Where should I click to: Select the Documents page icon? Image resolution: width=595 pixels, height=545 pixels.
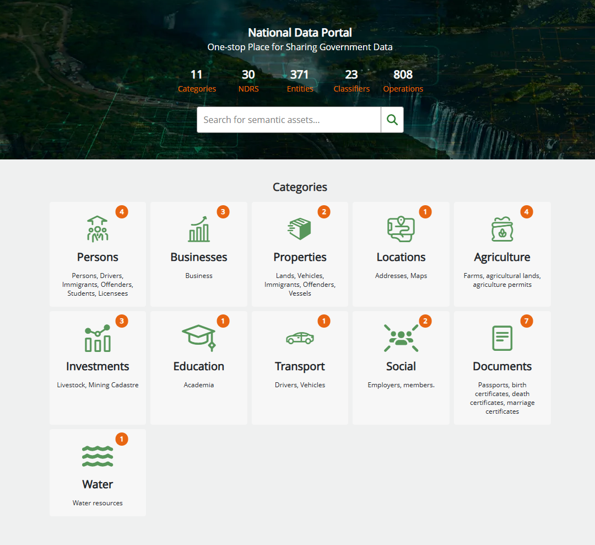[x=502, y=338]
